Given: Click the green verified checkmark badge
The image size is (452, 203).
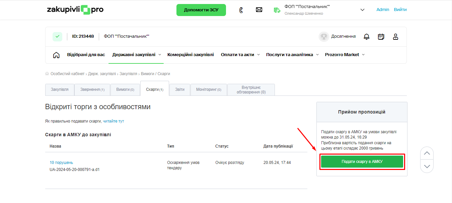Looking at the screenshot, I should [x=57, y=36].
